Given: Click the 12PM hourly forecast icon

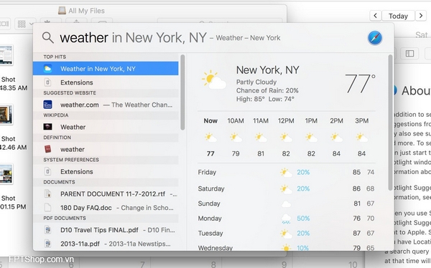Looking at the screenshot, I should [286, 137].
